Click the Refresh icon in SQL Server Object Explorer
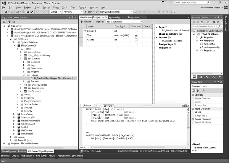 [x=3, y=21]
